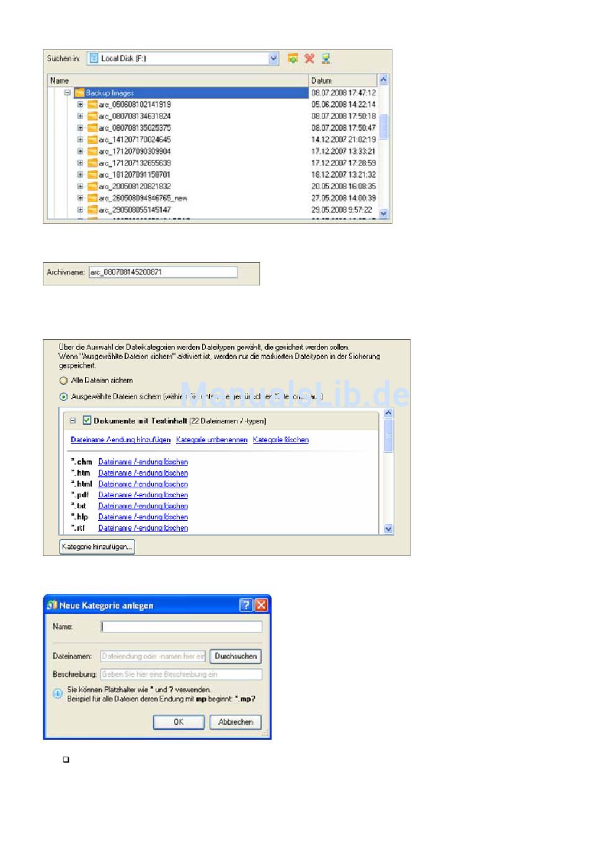Click folder icon of arc_200508120821832

click(92, 187)
